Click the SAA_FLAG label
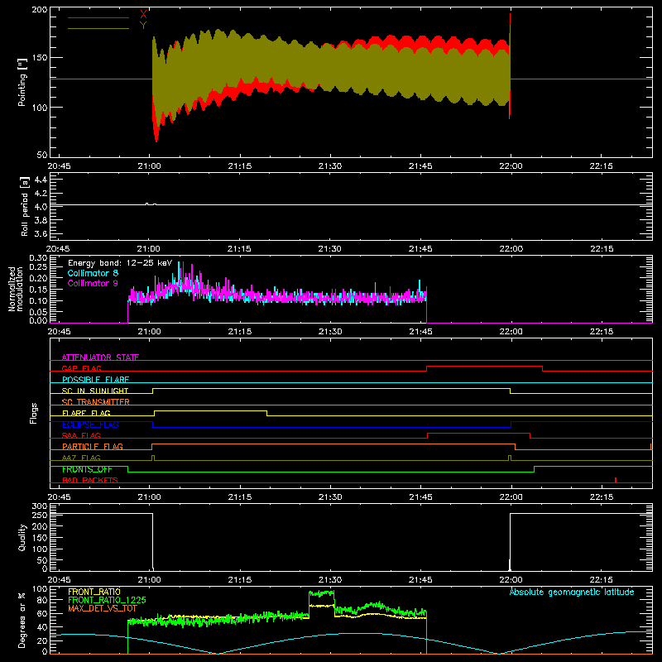Screen dimensions: 662x662 click(x=81, y=435)
